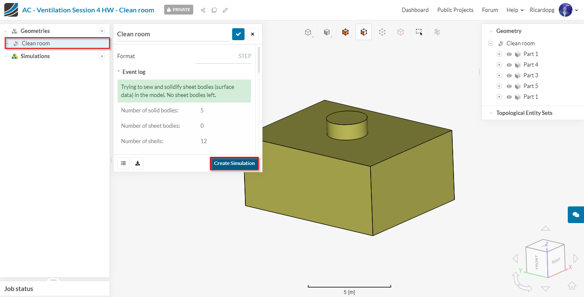Collapse the Clean room geometry tree

[x=490, y=44]
